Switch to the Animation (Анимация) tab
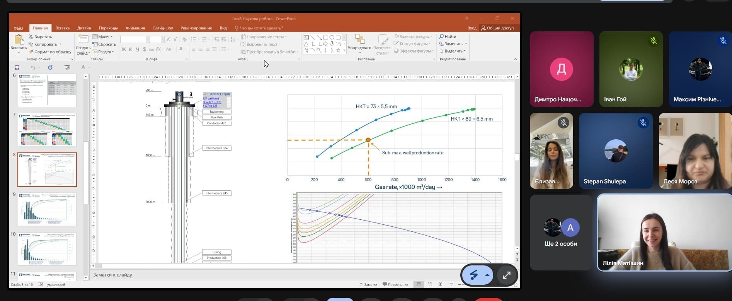 pos(135,28)
